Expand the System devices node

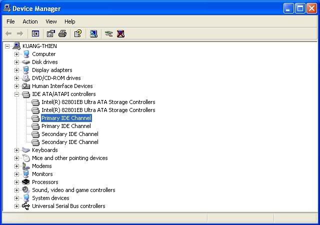16,198
